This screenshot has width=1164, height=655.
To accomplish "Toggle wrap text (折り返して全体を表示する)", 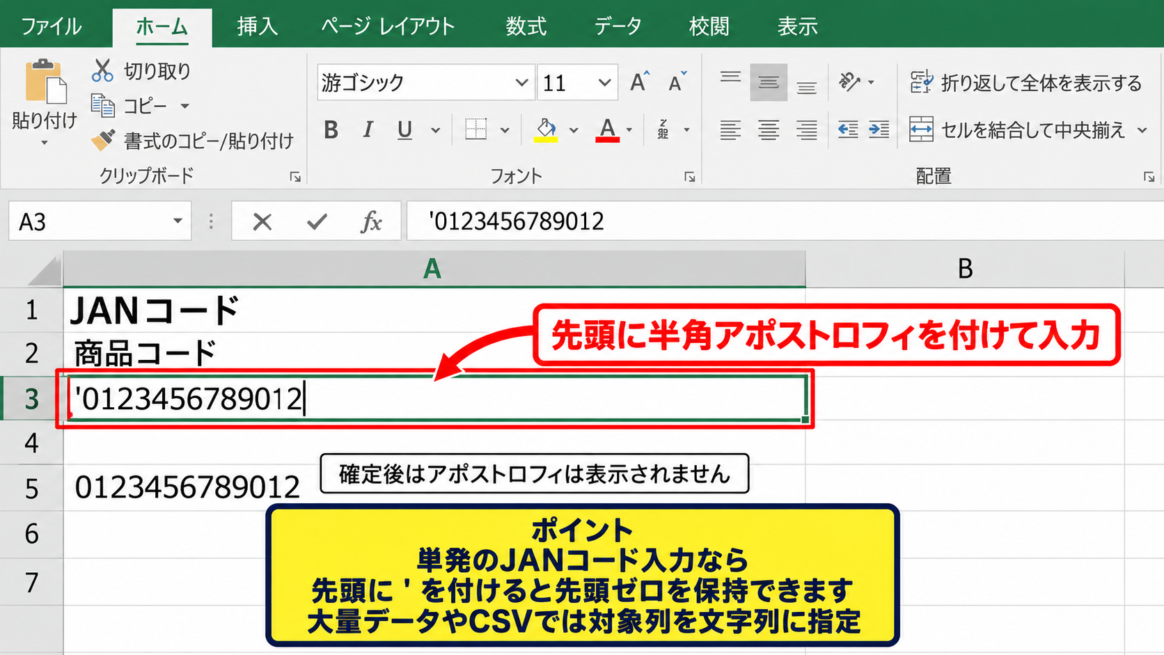I will (1026, 83).
